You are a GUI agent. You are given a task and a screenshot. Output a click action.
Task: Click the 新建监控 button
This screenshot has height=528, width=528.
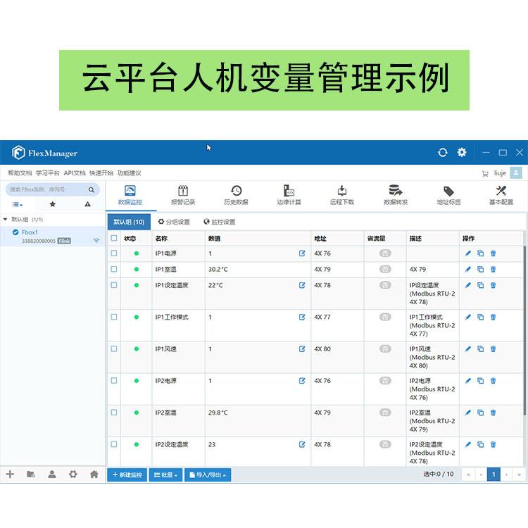(x=127, y=475)
